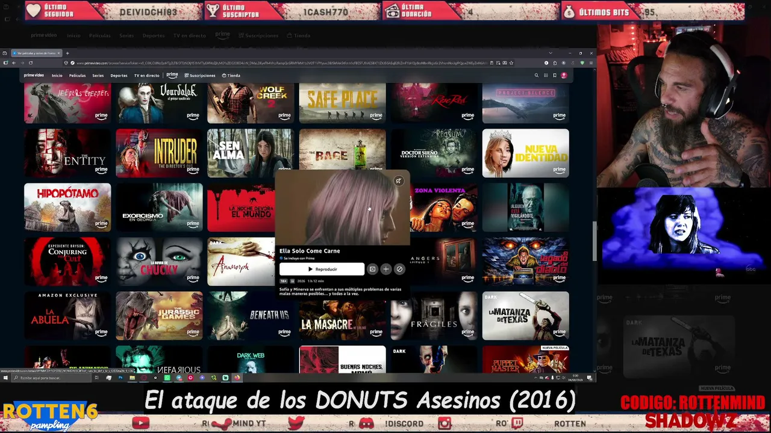Open the Nueva Identidad thumbnail
This screenshot has height=433, width=771.
pos(525,153)
